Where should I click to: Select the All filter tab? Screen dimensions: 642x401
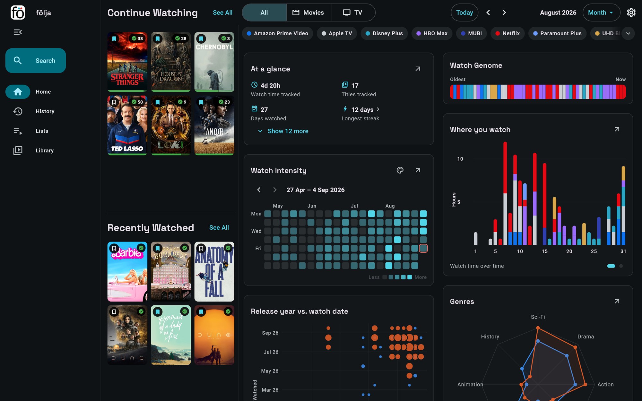coord(264,13)
